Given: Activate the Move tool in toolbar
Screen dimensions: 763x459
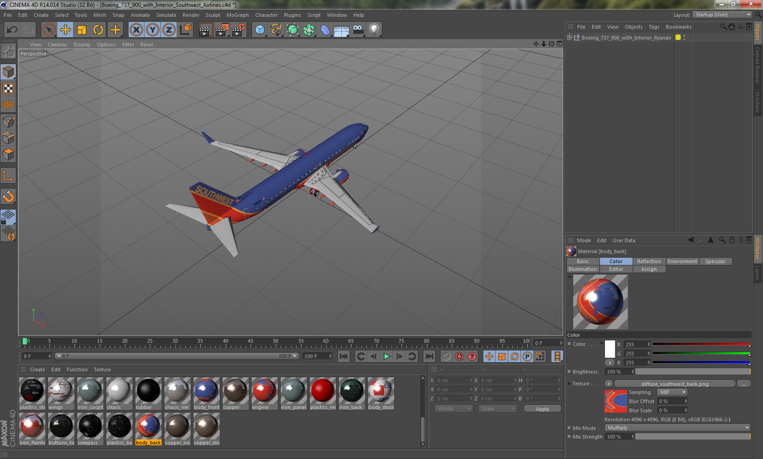Looking at the screenshot, I should pos(65,30).
